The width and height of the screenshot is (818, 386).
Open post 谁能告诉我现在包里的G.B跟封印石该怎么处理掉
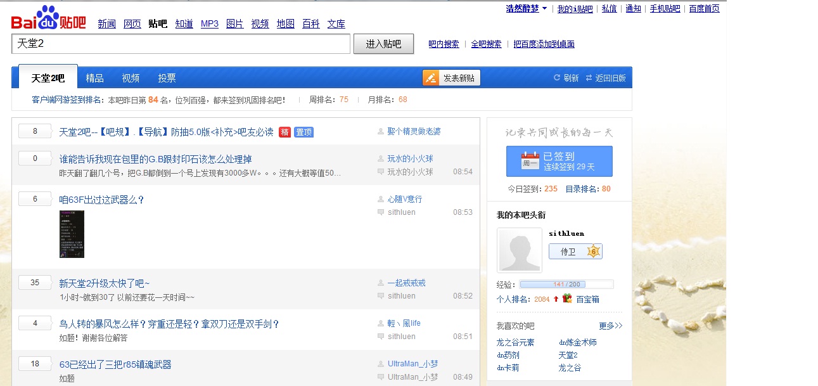pyautogui.click(x=155, y=159)
